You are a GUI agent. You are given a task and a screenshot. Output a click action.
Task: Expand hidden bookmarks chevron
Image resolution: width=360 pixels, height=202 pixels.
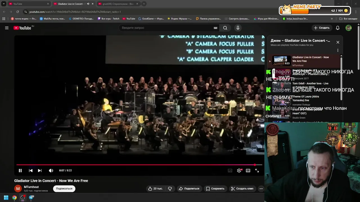332,19
